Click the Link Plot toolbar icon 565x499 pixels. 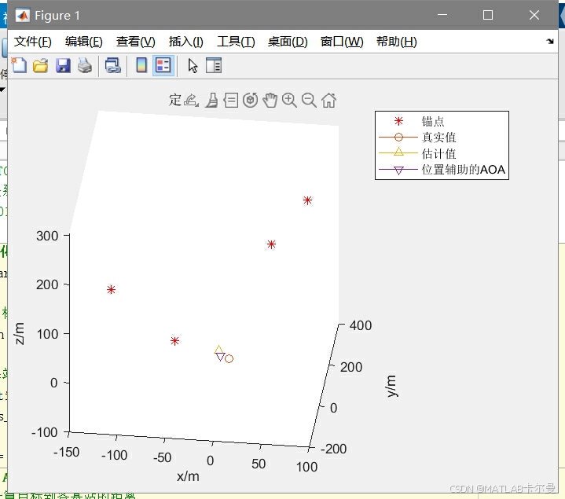click(x=113, y=65)
